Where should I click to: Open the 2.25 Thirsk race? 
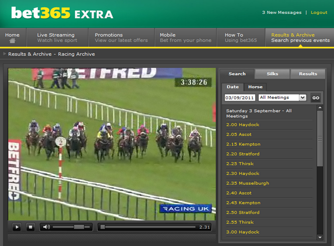pos(240,164)
